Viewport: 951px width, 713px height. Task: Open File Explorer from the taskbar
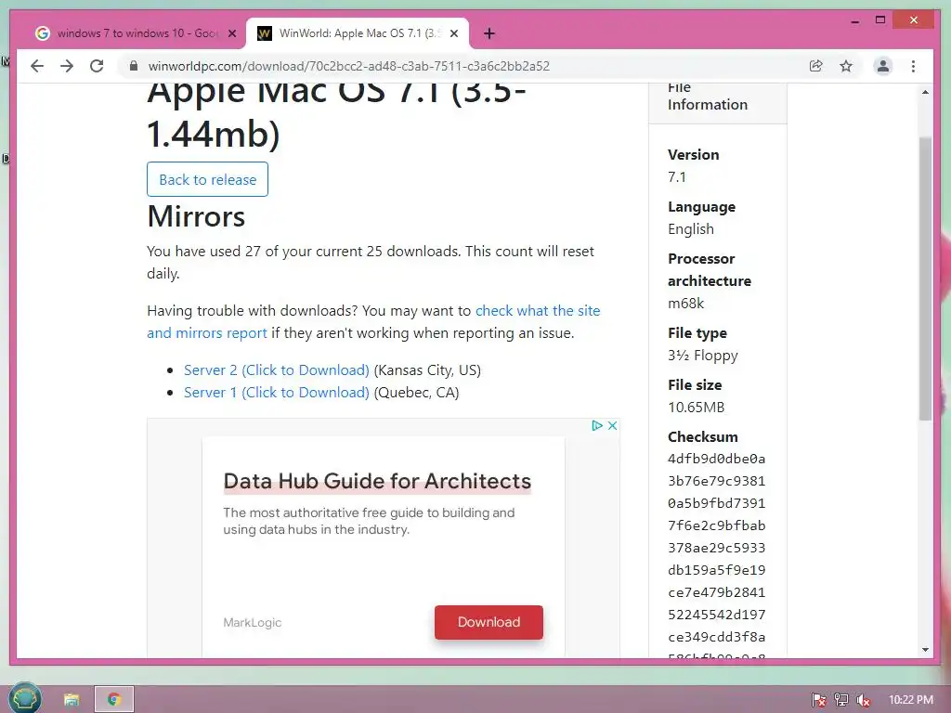pyautogui.click(x=72, y=699)
